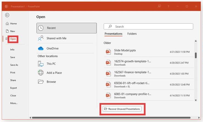
Task: Click the This PC computer icon
Action: (41, 64)
